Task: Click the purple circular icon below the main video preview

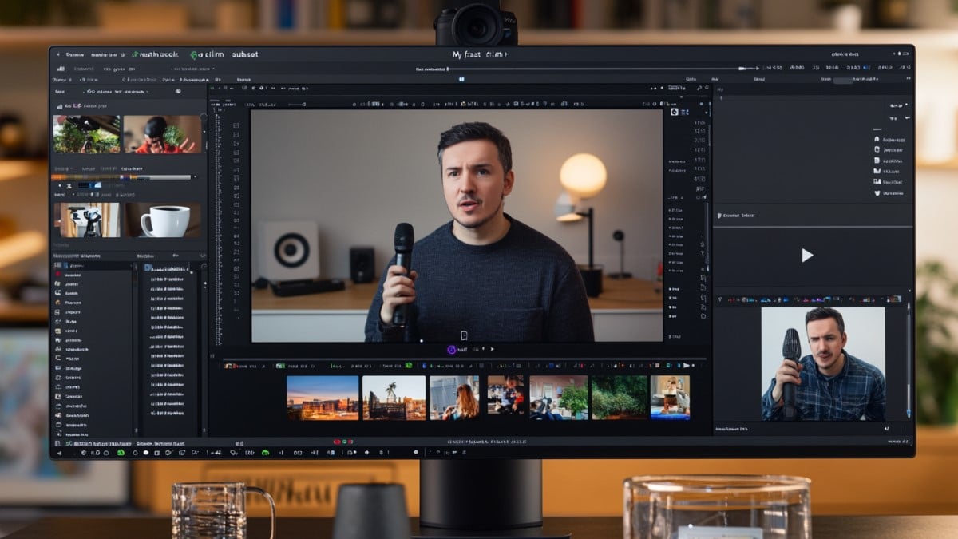Action: (451, 349)
